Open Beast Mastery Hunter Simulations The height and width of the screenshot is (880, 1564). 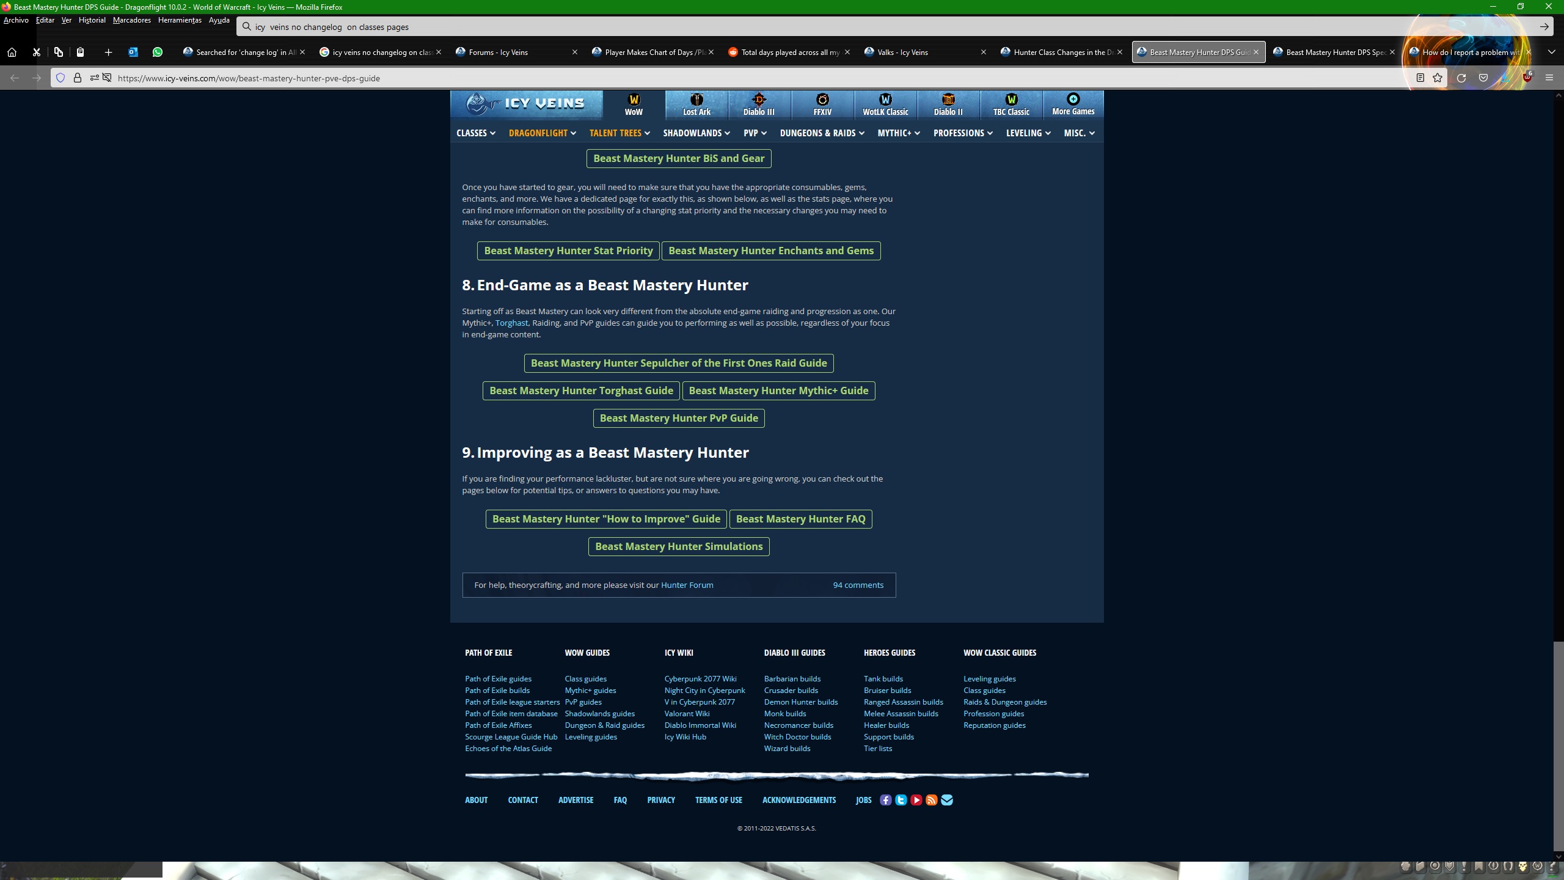pos(679,546)
